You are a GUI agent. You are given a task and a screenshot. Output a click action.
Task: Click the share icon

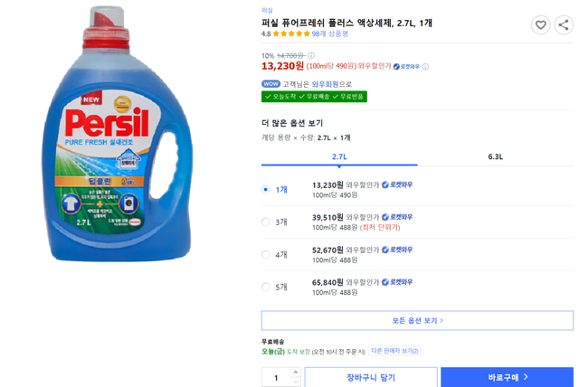pos(563,25)
